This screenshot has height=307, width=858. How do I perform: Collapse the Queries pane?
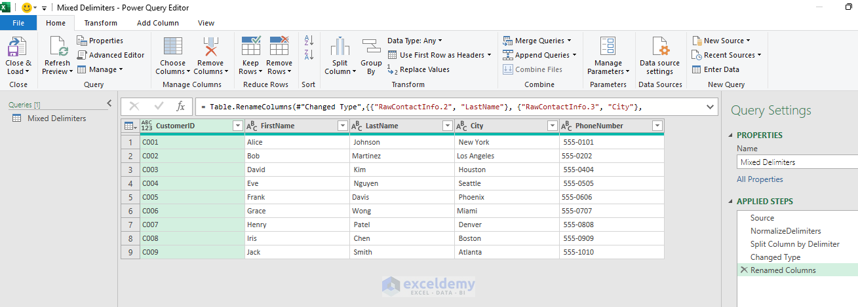(x=109, y=103)
